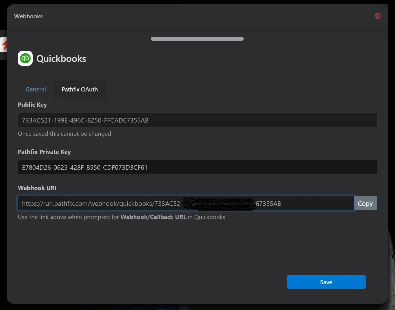Focus the Pathfix Private Key field

197,167
